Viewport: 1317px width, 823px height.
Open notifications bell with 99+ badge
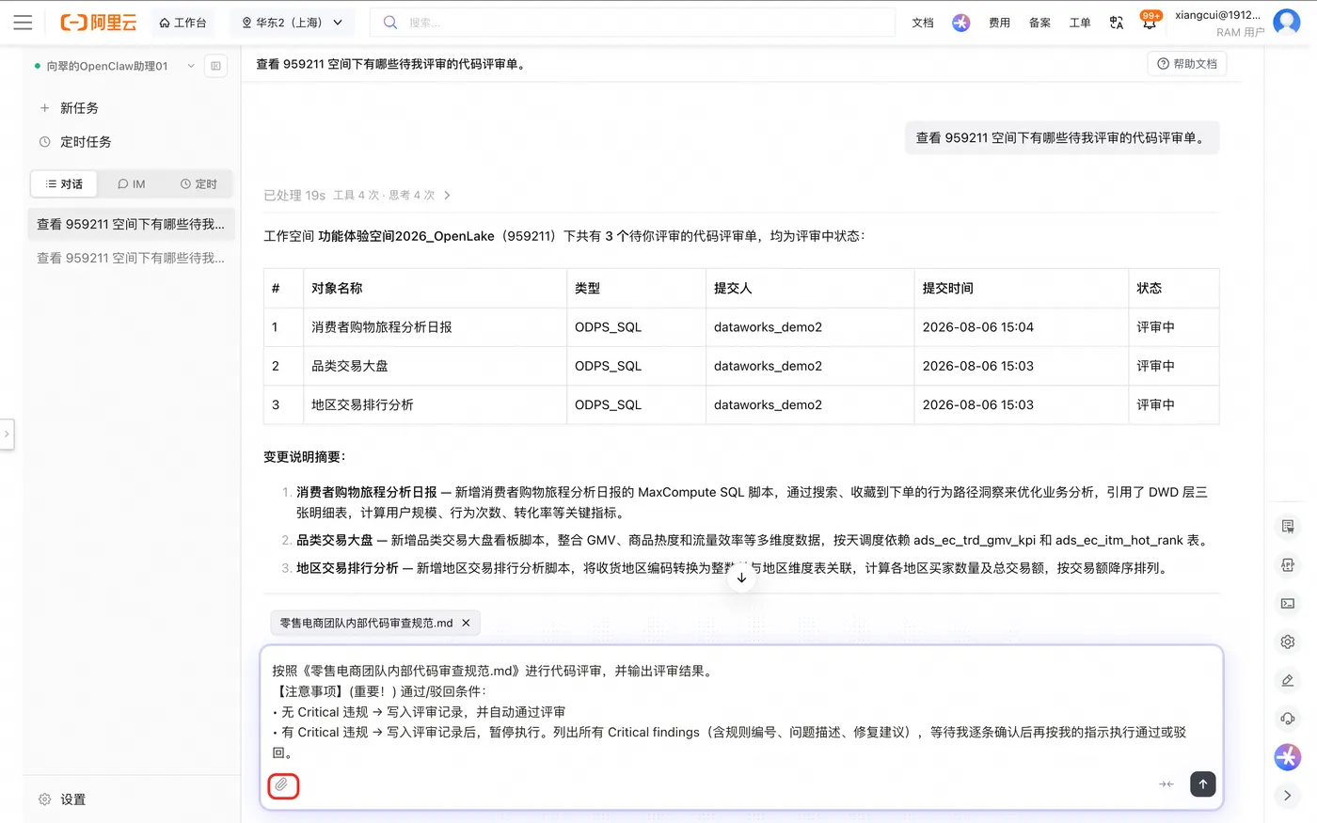(x=1150, y=21)
